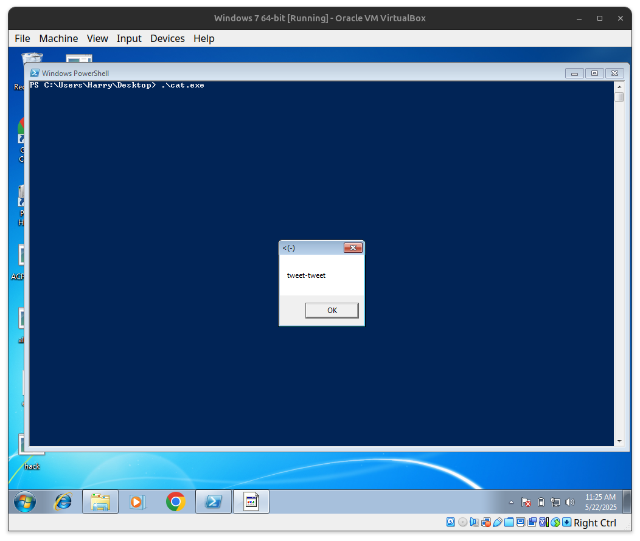Viewport: 640px width, 541px height.
Task: Click VirtualBox shared folders status icon
Action: point(509,522)
